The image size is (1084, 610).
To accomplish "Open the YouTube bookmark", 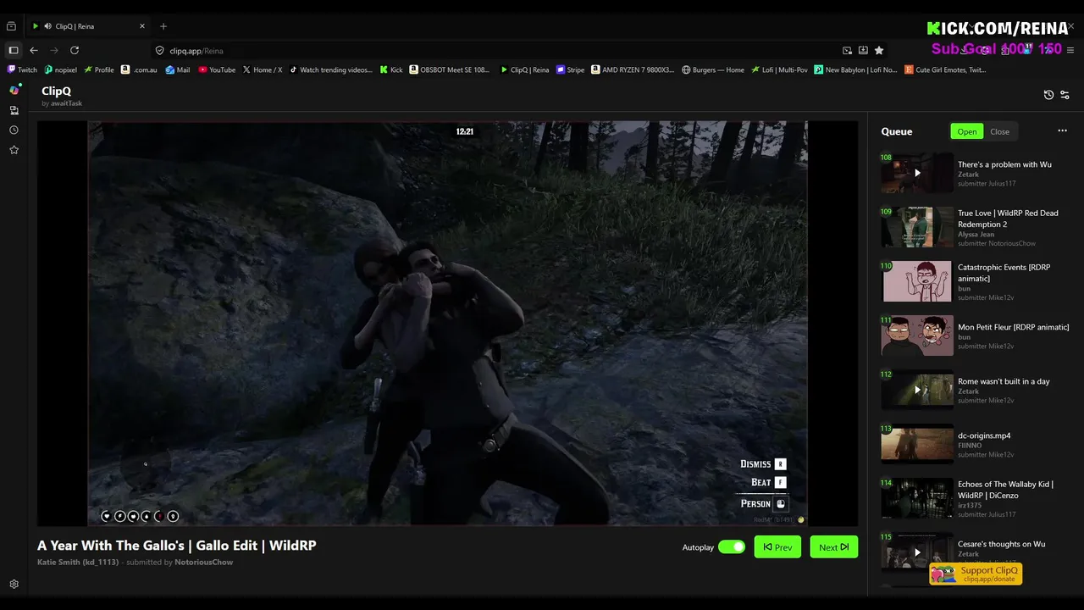I will [217, 69].
